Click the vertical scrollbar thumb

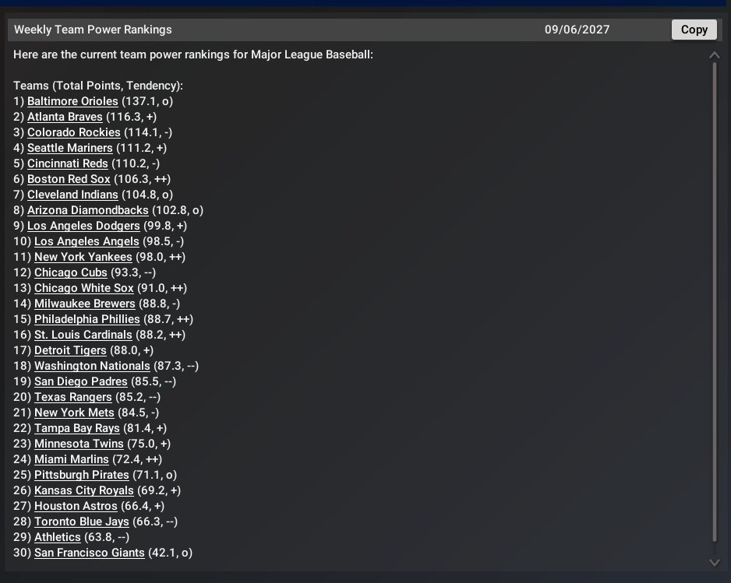714,302
